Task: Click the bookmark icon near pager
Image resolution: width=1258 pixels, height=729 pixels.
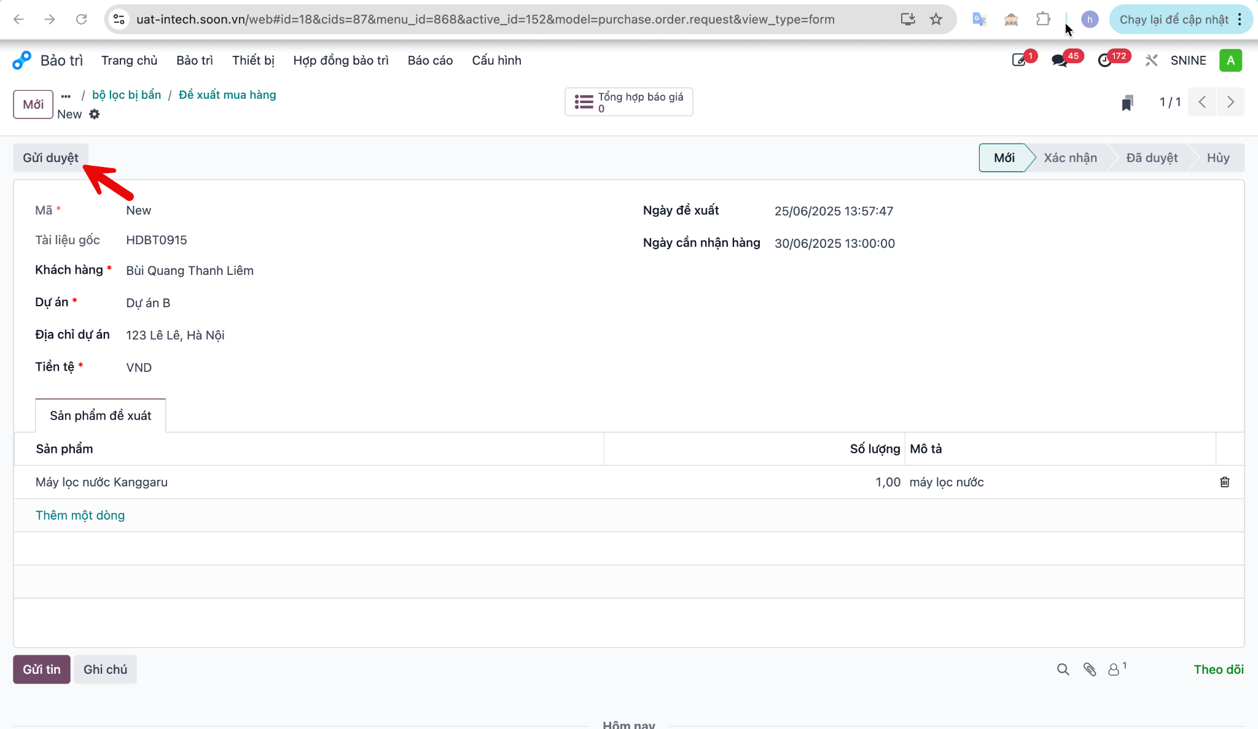Action: point(1127,102)
